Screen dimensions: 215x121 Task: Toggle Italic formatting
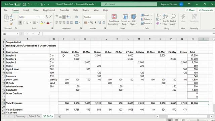pos(24,23)
